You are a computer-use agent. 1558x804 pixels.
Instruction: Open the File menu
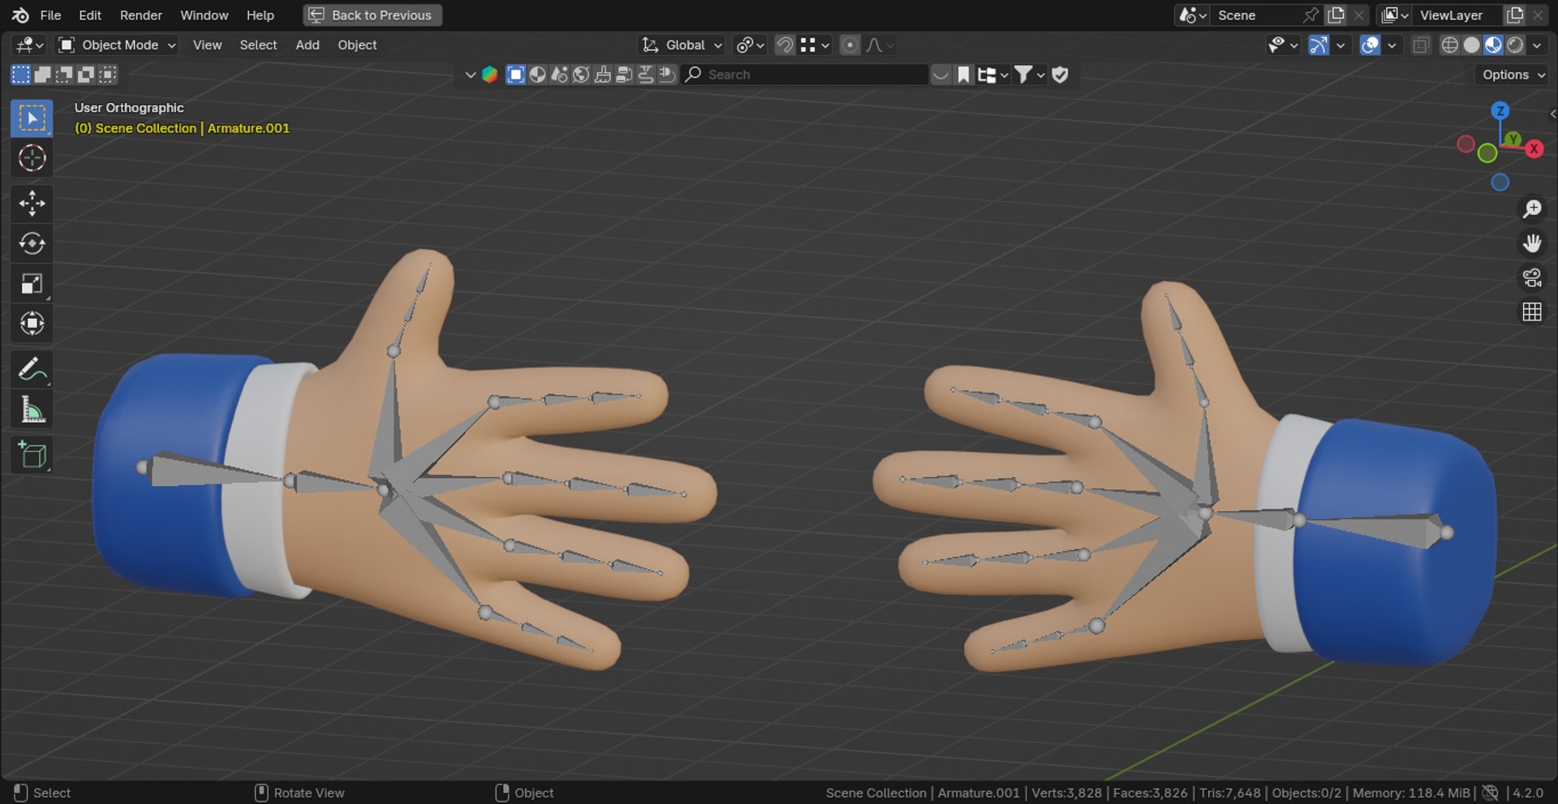pos(50,15)
